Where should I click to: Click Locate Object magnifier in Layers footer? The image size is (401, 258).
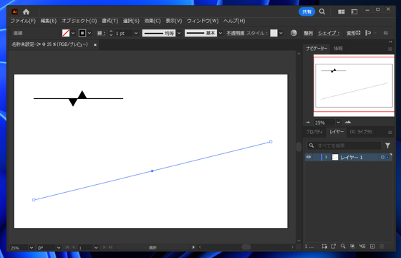343,247
